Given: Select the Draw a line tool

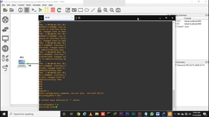Looking at the screenshot, I should click(x=93, y=10).
